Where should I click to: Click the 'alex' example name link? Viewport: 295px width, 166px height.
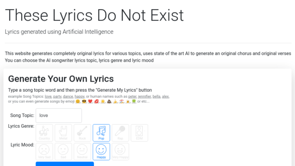click(165, 96)
